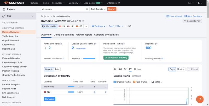Click the Notes speech bubble icon
Screen dimensions: 209x106
(x=153, y=82)
